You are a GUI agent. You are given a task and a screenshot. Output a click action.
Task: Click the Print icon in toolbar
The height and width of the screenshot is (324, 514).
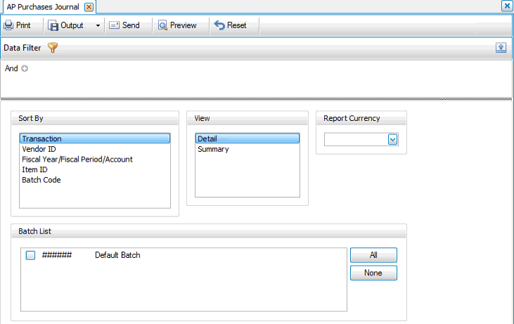(x=8, y=25)
